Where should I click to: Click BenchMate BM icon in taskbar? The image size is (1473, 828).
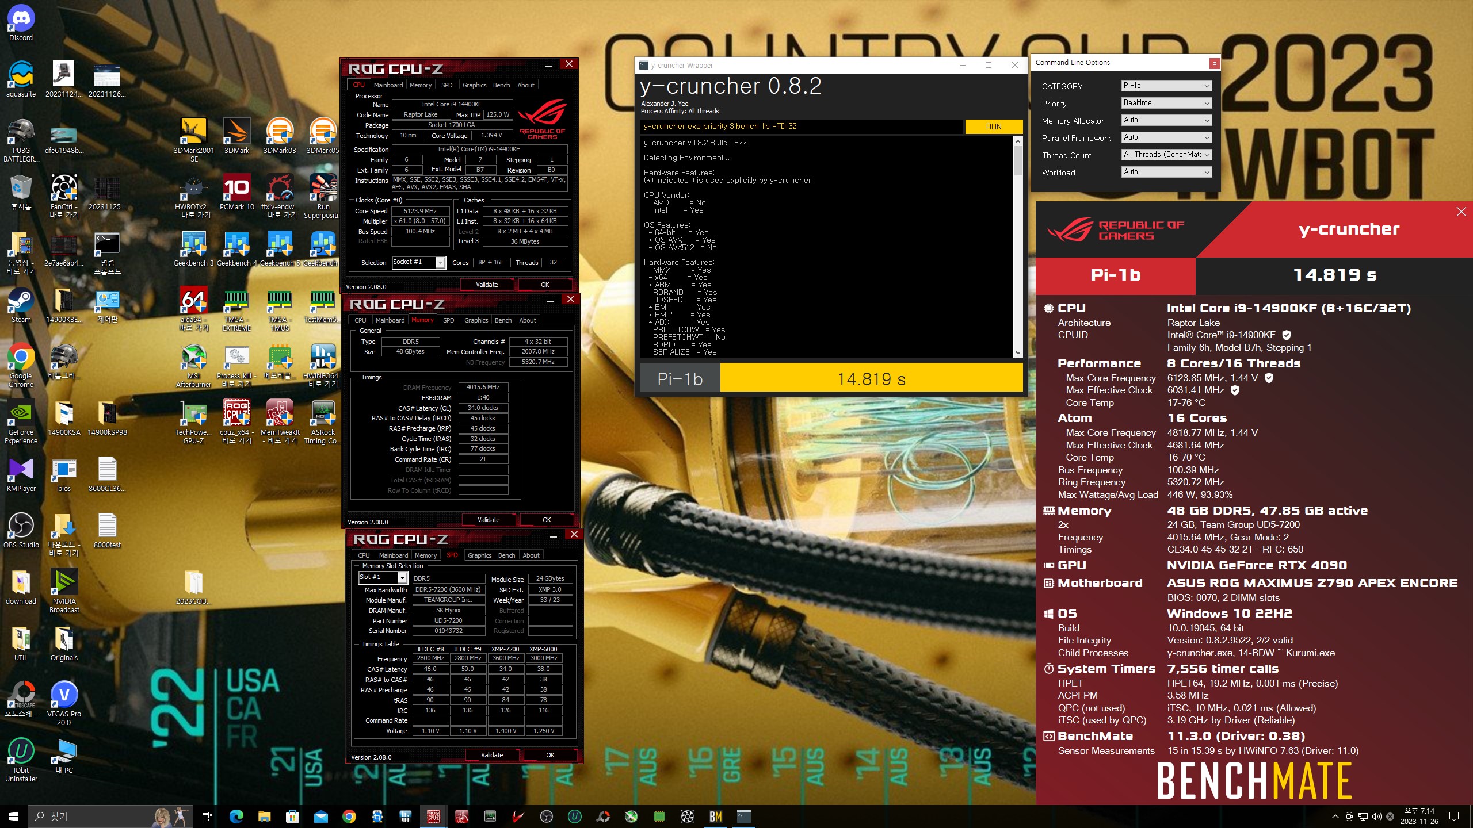(x=715, y=816)
